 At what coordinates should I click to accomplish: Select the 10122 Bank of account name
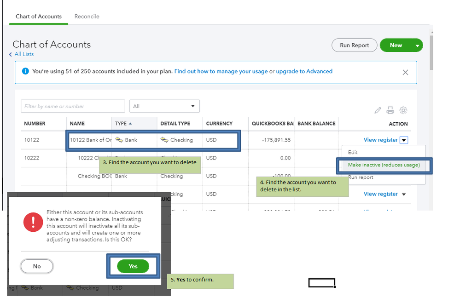click(91, 140)
